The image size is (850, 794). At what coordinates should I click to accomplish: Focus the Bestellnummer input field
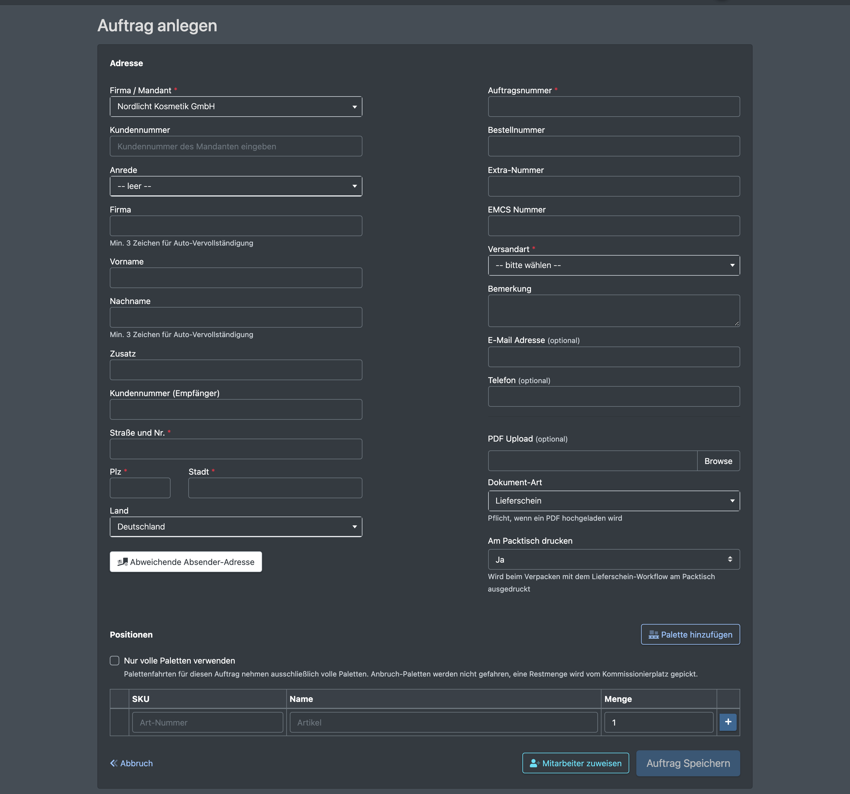point(614,146)
